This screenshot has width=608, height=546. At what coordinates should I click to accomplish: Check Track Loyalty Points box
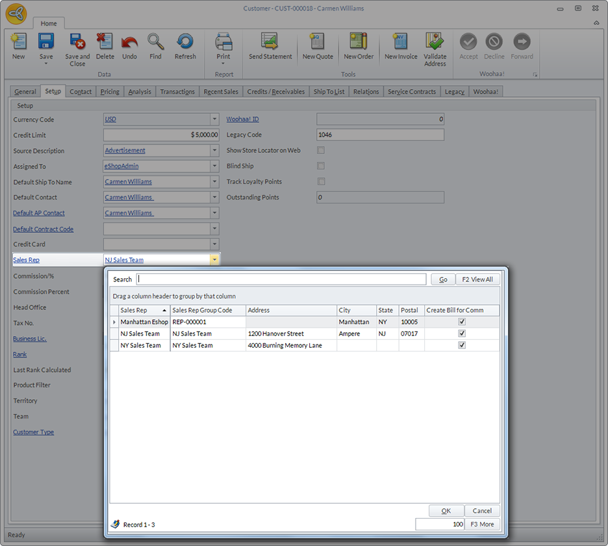[x=321, y=182]
